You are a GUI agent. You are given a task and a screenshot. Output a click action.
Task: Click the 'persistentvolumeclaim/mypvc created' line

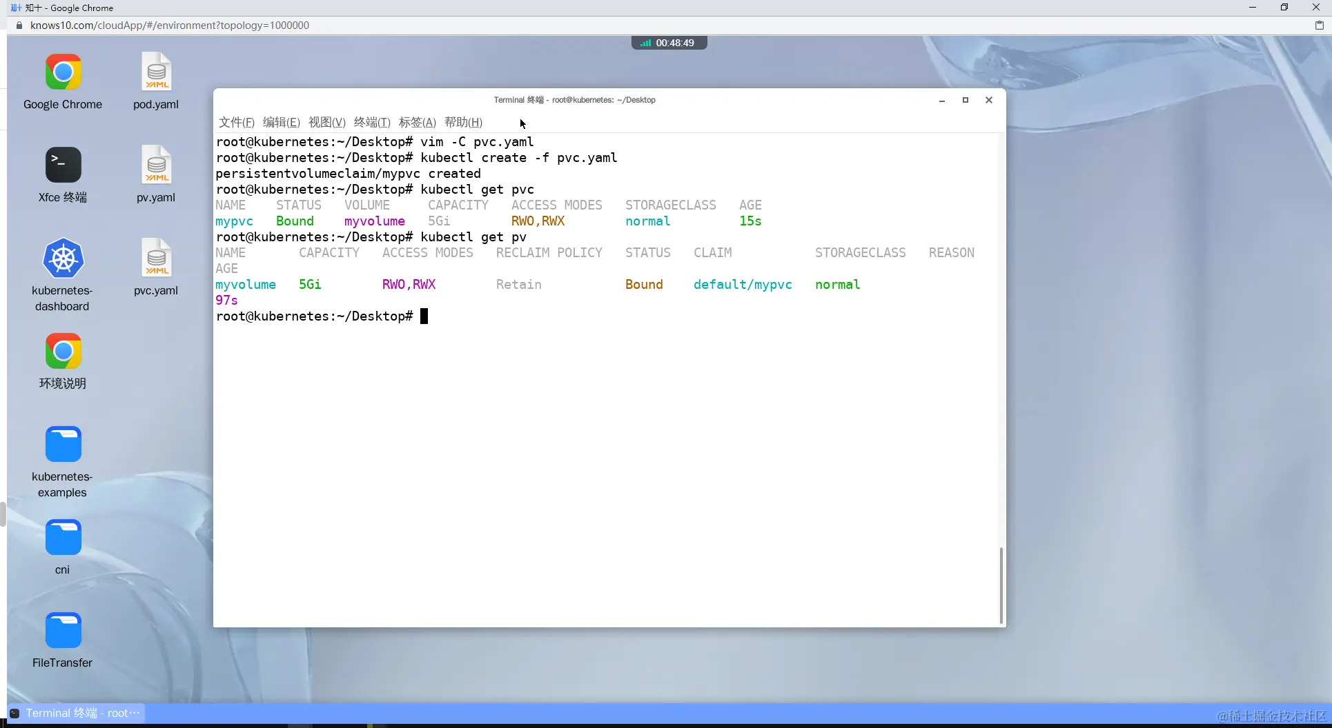pos(349,174)
